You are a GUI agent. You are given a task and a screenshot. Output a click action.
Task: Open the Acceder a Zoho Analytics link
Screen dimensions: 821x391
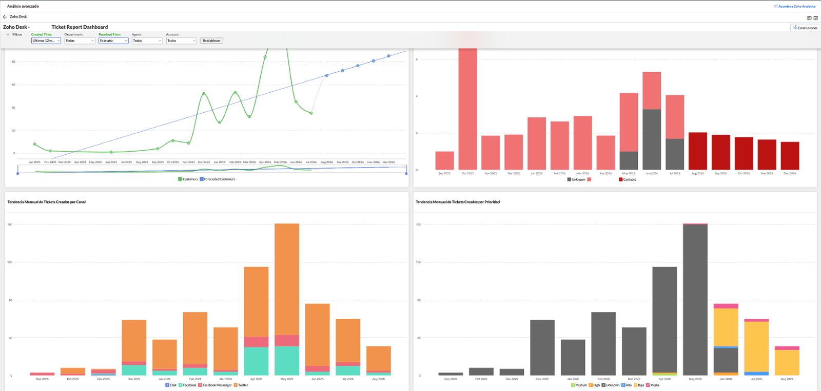click(796, 7)
